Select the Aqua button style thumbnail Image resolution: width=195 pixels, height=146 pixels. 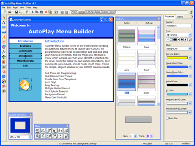click(x=146, y=36)
